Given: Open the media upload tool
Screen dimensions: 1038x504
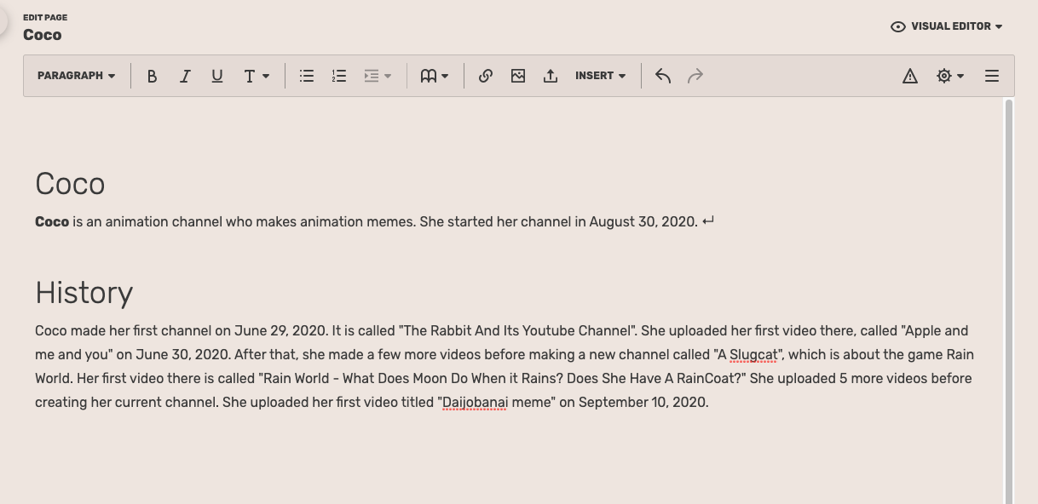Looking at the screenshot, I should 550,76.
